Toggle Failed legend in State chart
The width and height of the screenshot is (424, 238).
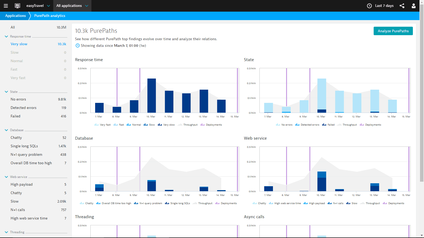(328, 125)
